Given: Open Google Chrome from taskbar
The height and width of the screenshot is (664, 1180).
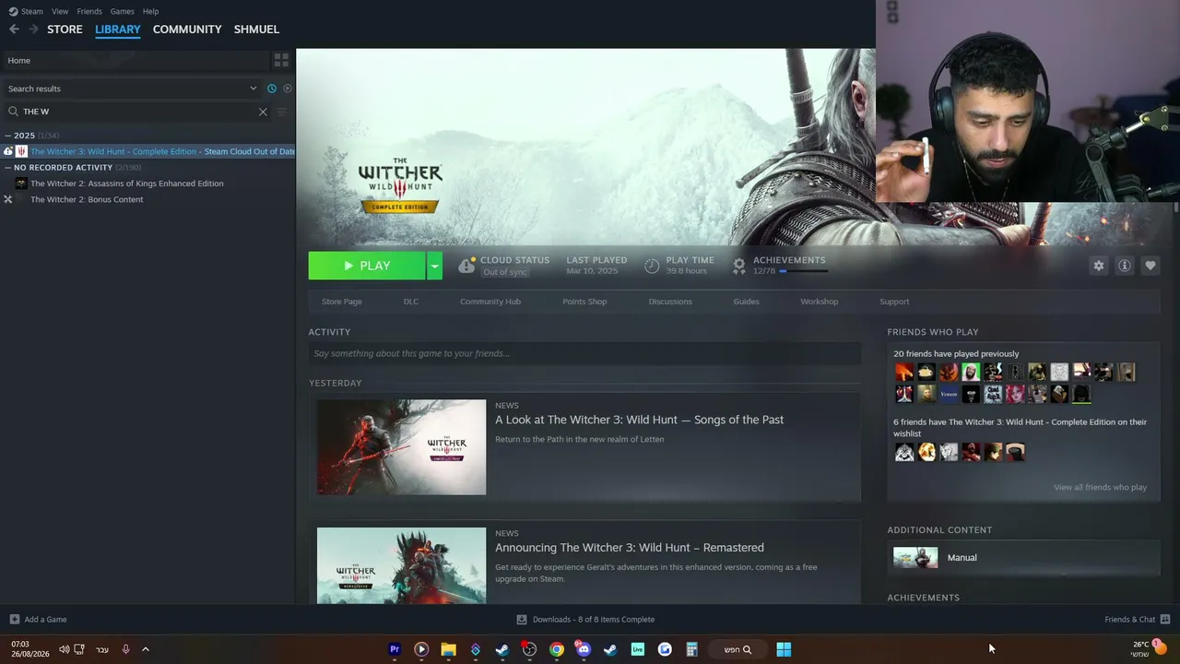Looking at the screenshot, I should pos(557,649).
